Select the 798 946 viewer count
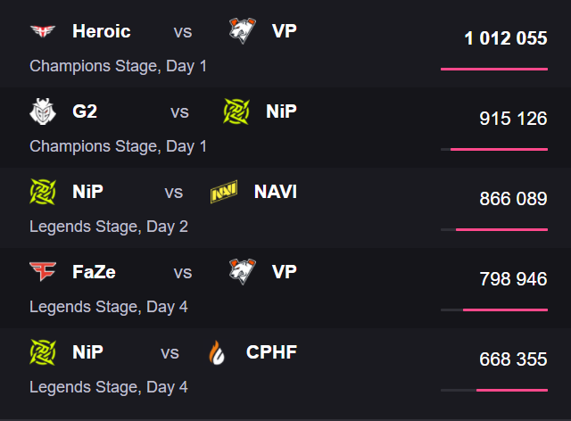Image resolution: width=571 pixels, height=421 pixels. pos(513,279)
